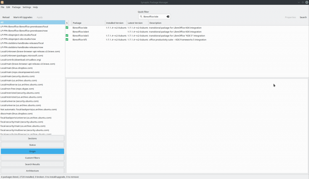Viewport: 309px width, 179px height.
Task: Open the File menu
Action: [x=2, y=7]
